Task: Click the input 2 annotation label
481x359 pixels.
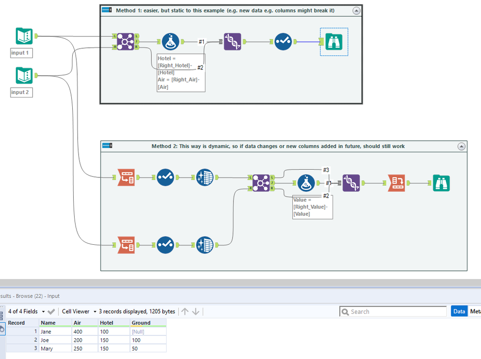Action: pyautogui.click(x=22, y=92)
